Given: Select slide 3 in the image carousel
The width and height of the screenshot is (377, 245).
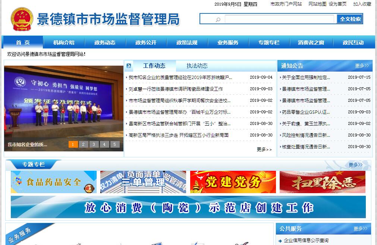Looking at the screenshot, I should tap(94, 144).
